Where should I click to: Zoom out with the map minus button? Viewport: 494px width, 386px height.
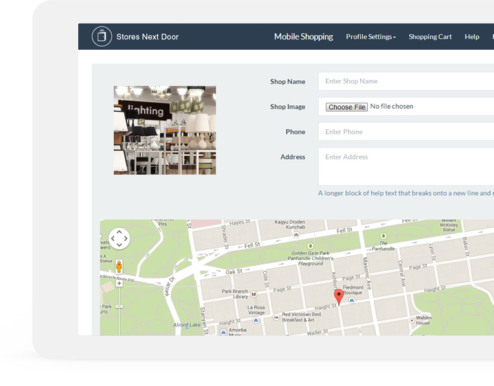coord(119,306)
